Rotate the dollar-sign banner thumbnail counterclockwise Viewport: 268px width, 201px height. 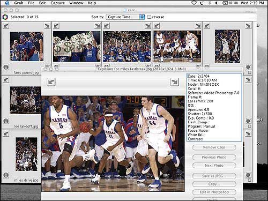pos(56,26)
